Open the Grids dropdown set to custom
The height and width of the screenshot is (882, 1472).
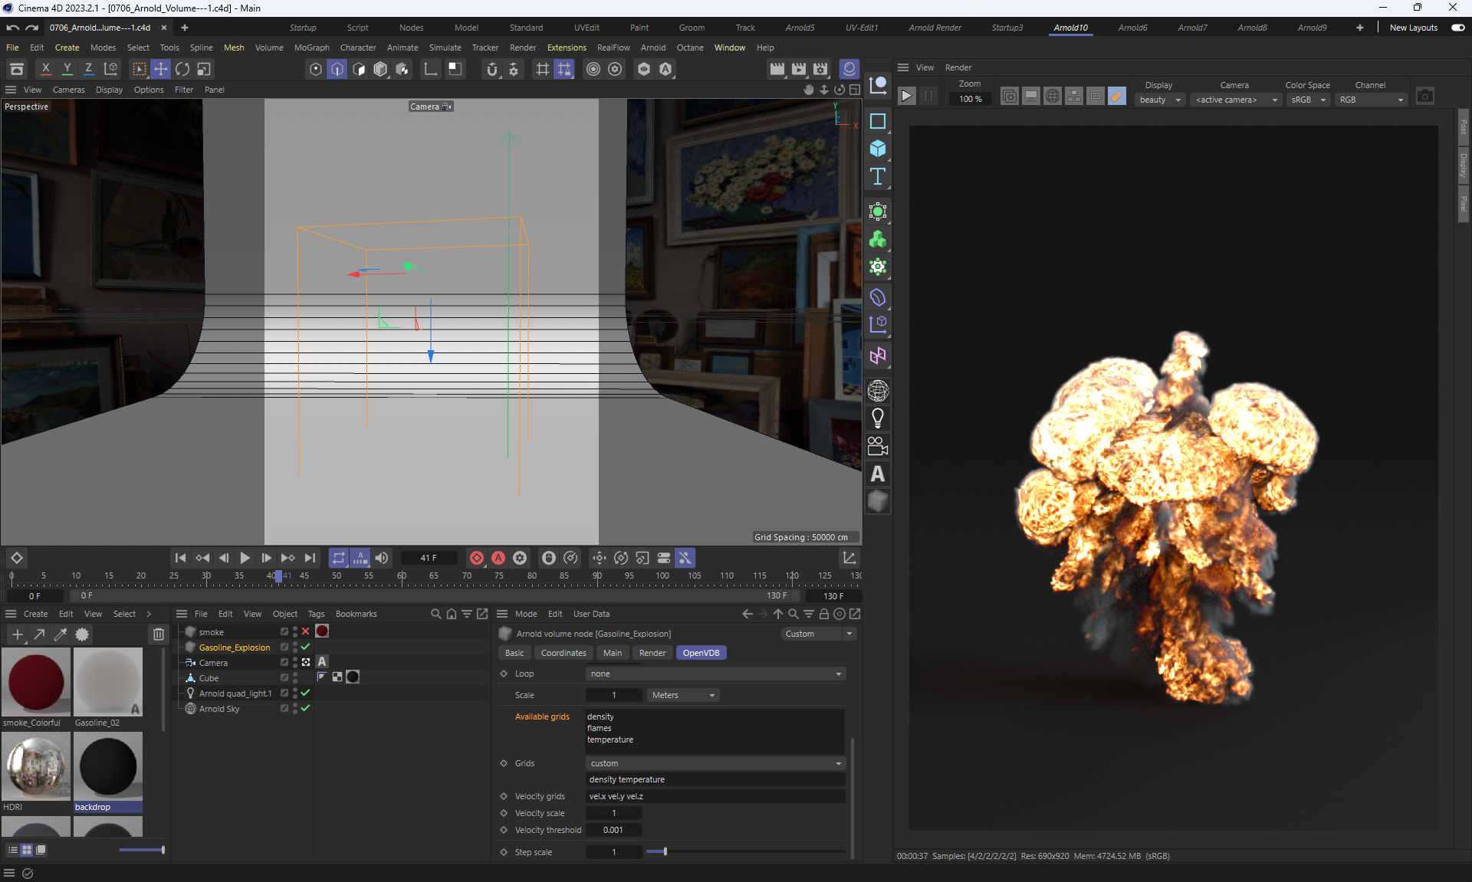pyautogui.click(x=715, y=763)
